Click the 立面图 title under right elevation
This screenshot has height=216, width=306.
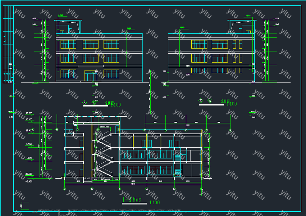click(225, 102)
